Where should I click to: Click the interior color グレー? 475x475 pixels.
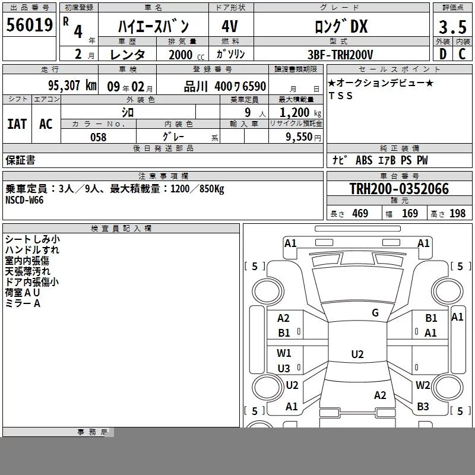pyautogui.click(x=173, y=137)
